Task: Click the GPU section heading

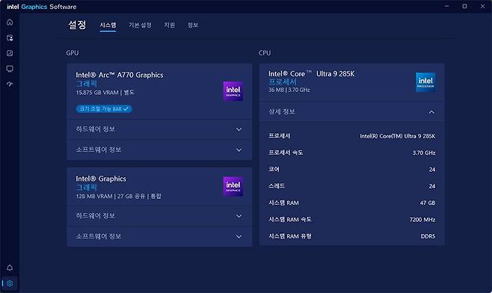Action: [73, 53]
